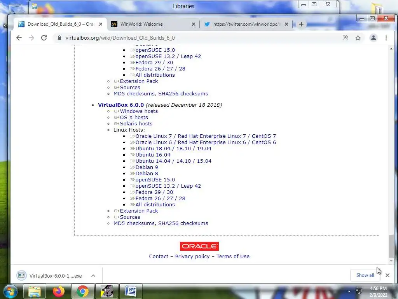
Task: Open All distributions link under 6.0.0
Action: [x=155, y=205]
